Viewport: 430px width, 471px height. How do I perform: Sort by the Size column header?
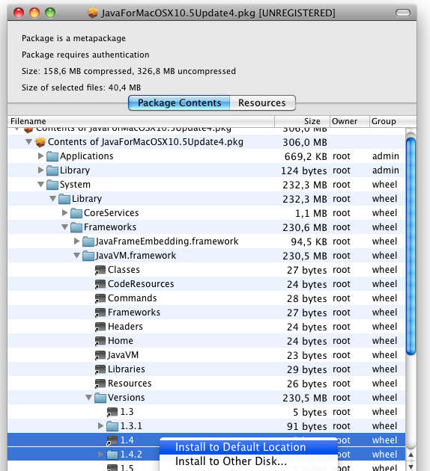coord(302,121)
